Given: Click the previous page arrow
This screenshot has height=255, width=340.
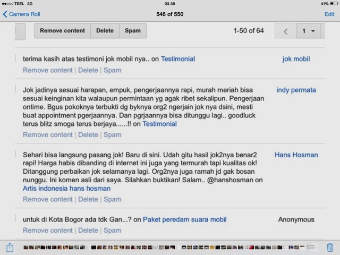Looking at the screenshot, I should point(286,31).
